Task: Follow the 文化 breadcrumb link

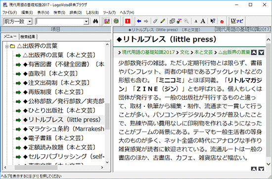Action: point(184,52)
